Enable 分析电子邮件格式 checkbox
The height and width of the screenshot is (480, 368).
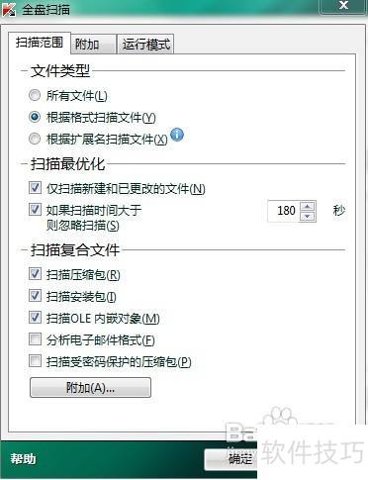(x=35, y=339)
